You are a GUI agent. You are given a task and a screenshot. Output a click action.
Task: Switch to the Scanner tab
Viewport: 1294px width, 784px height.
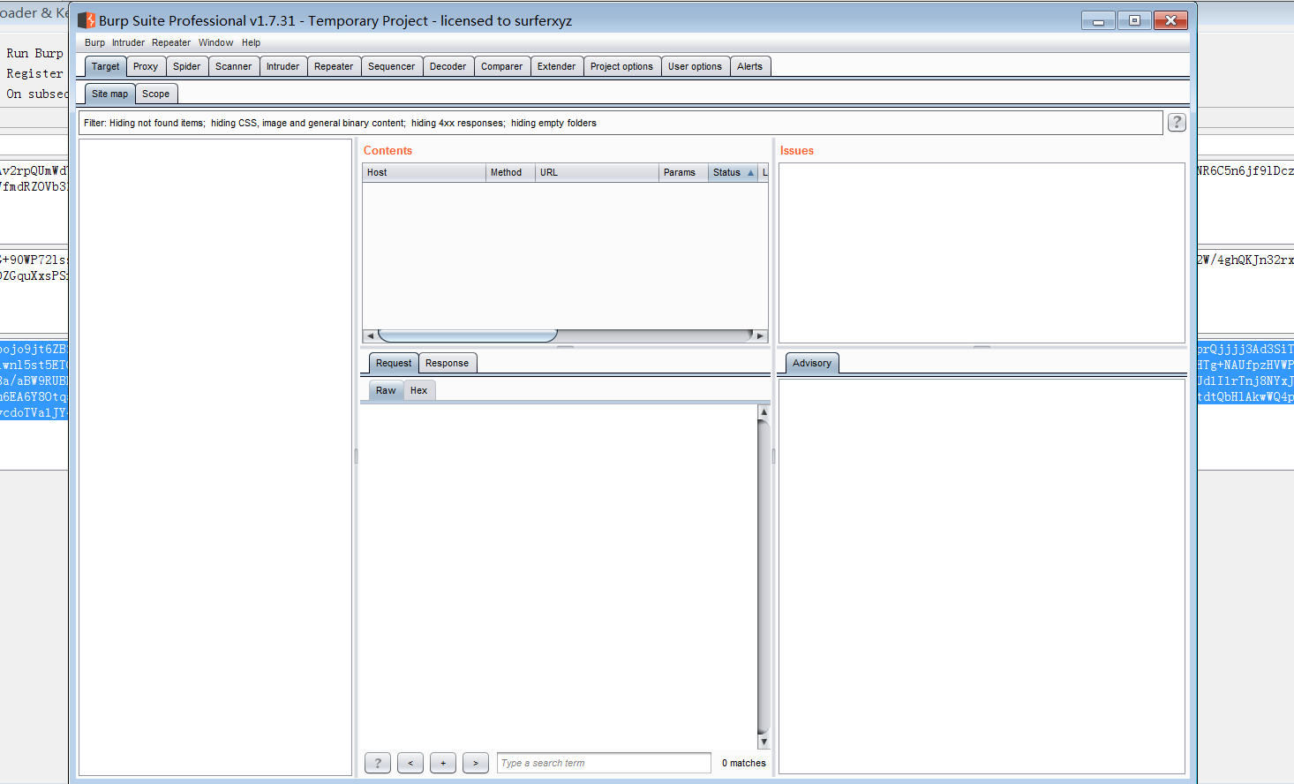point(234,66)
